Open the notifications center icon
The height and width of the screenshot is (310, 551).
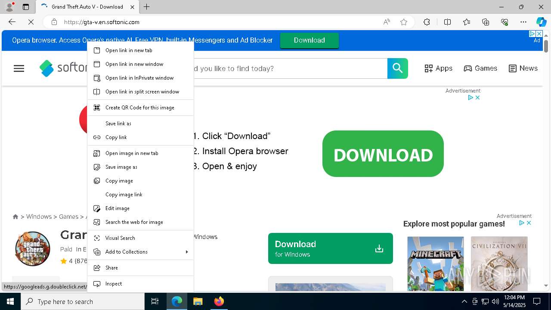(x=537, y=301)
